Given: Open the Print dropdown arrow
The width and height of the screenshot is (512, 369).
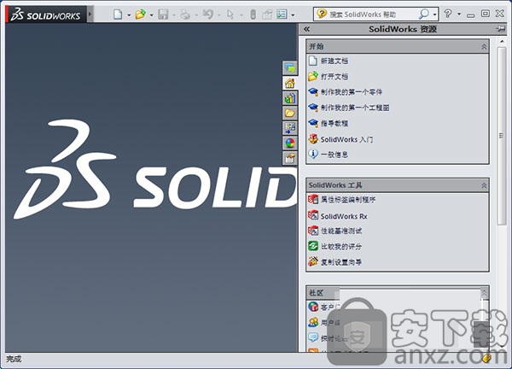Looking at the screenshot, I should 196,15.
